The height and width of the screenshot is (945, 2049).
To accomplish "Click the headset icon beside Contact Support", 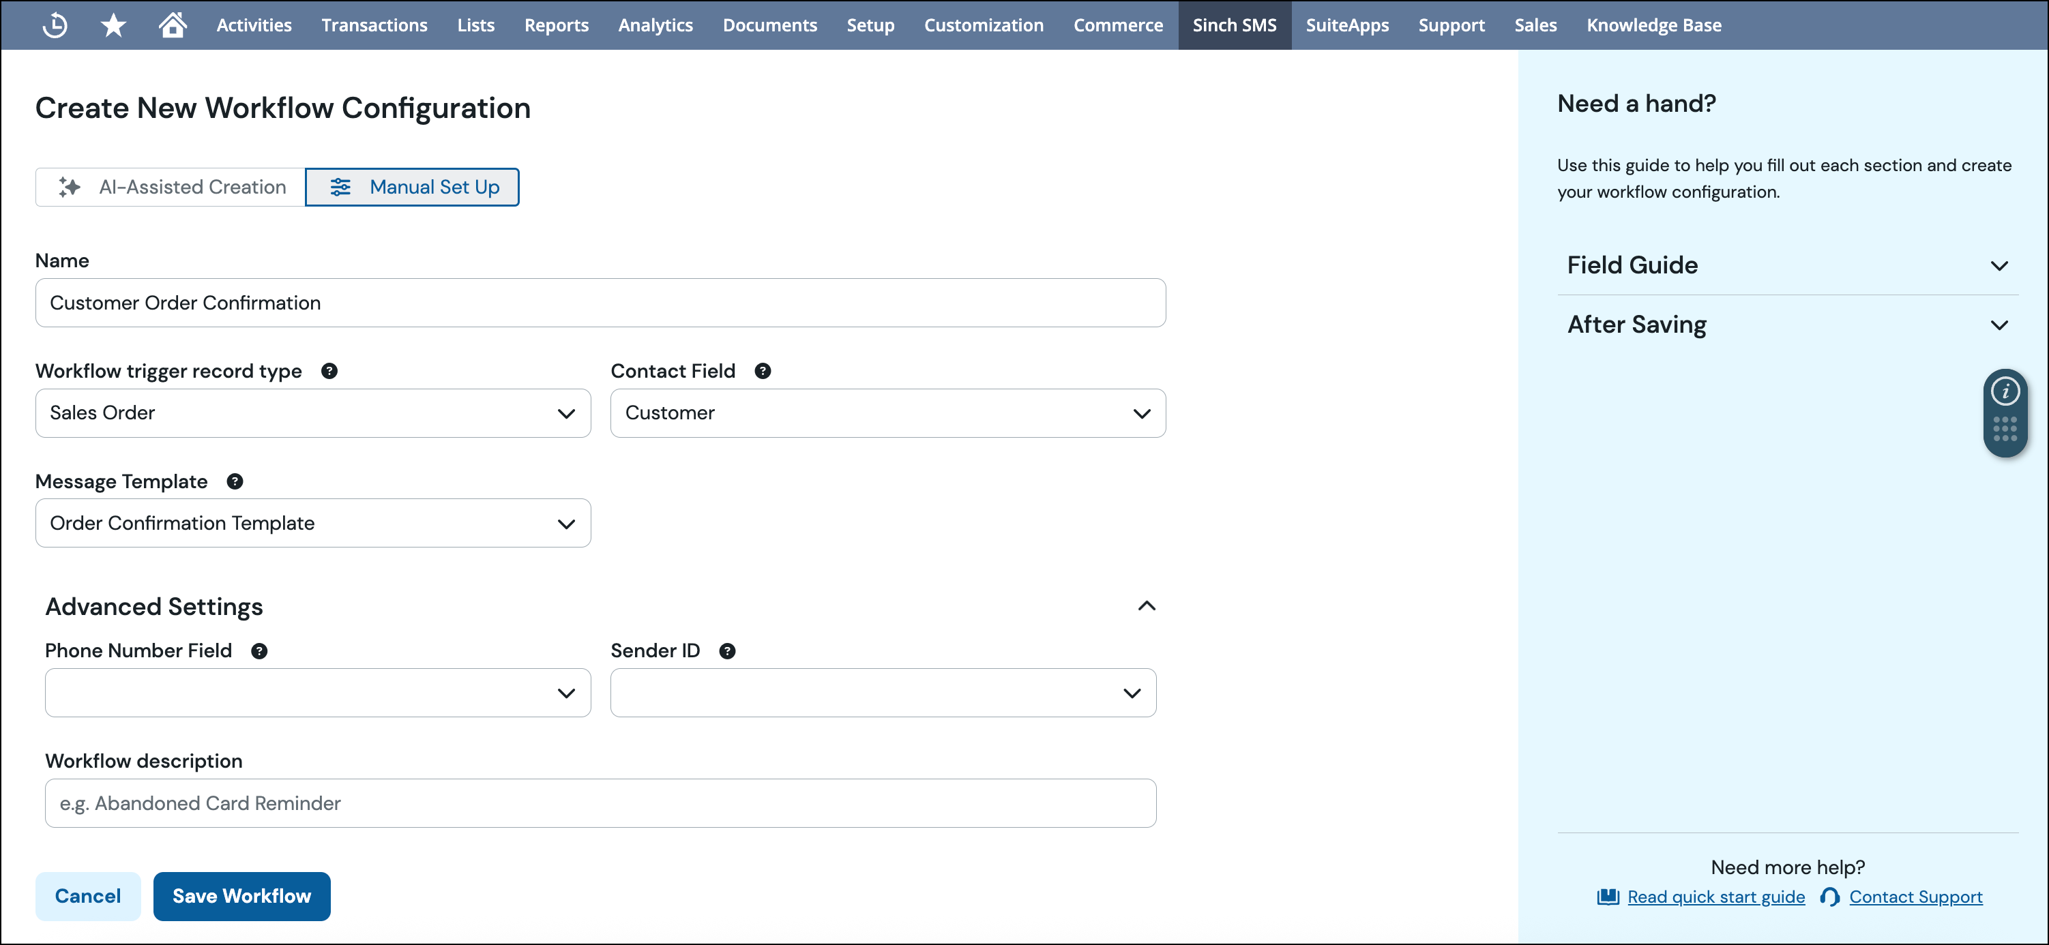I will [1830, 897].
